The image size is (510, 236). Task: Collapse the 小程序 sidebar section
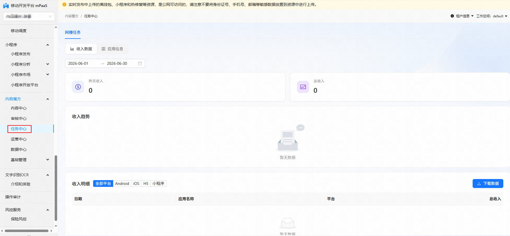pos(48,45)
